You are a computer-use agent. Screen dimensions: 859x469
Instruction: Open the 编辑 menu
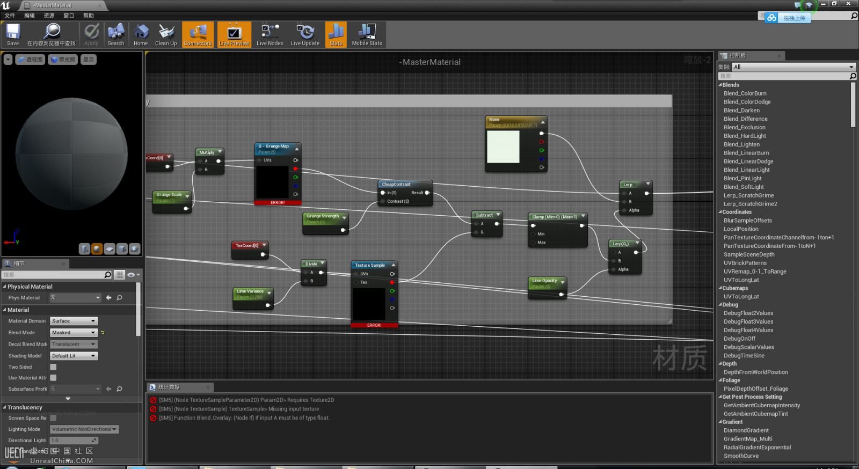[x=30, y=16]
